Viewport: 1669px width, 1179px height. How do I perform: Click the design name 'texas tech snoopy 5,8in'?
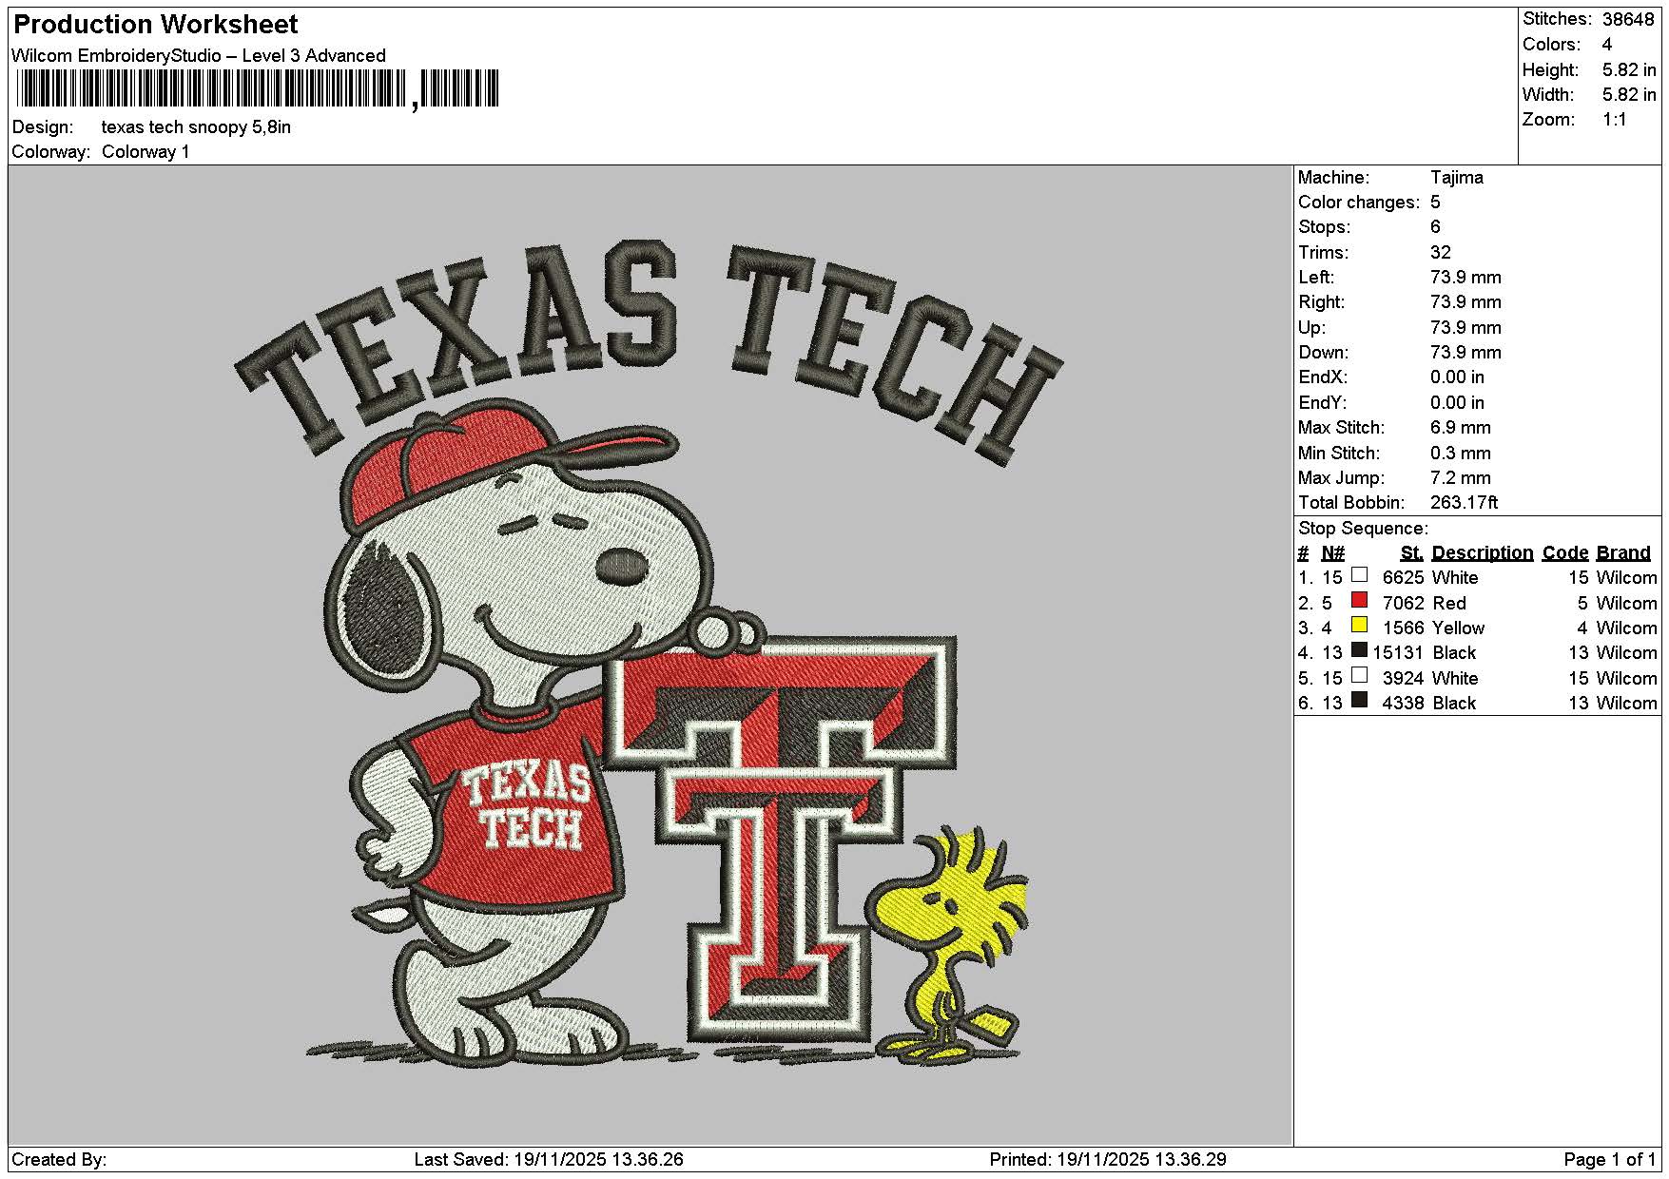coord(196,126)
